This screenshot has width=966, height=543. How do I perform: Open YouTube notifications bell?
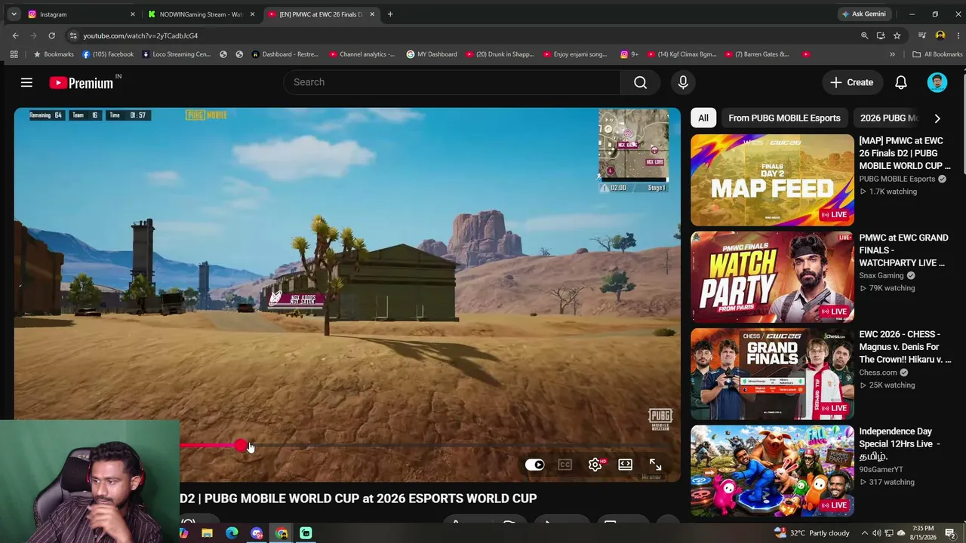(900, 82)
